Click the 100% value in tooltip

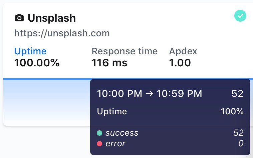pyautogui.click(x=232, y=111)
